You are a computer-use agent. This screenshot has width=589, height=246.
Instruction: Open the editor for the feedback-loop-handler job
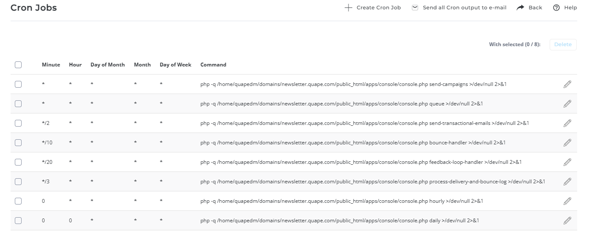567,162
